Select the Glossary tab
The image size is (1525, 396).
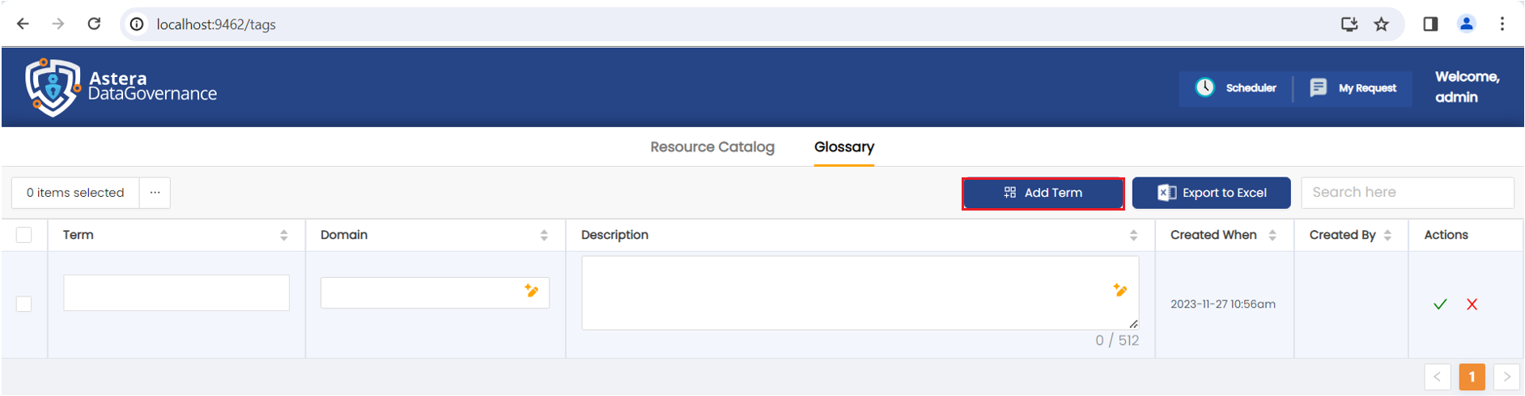pos(843,147)
